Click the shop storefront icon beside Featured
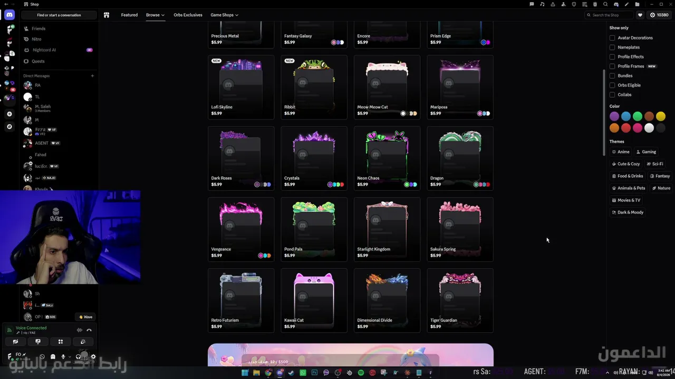675x379 pixels. [x=107, y=15]
